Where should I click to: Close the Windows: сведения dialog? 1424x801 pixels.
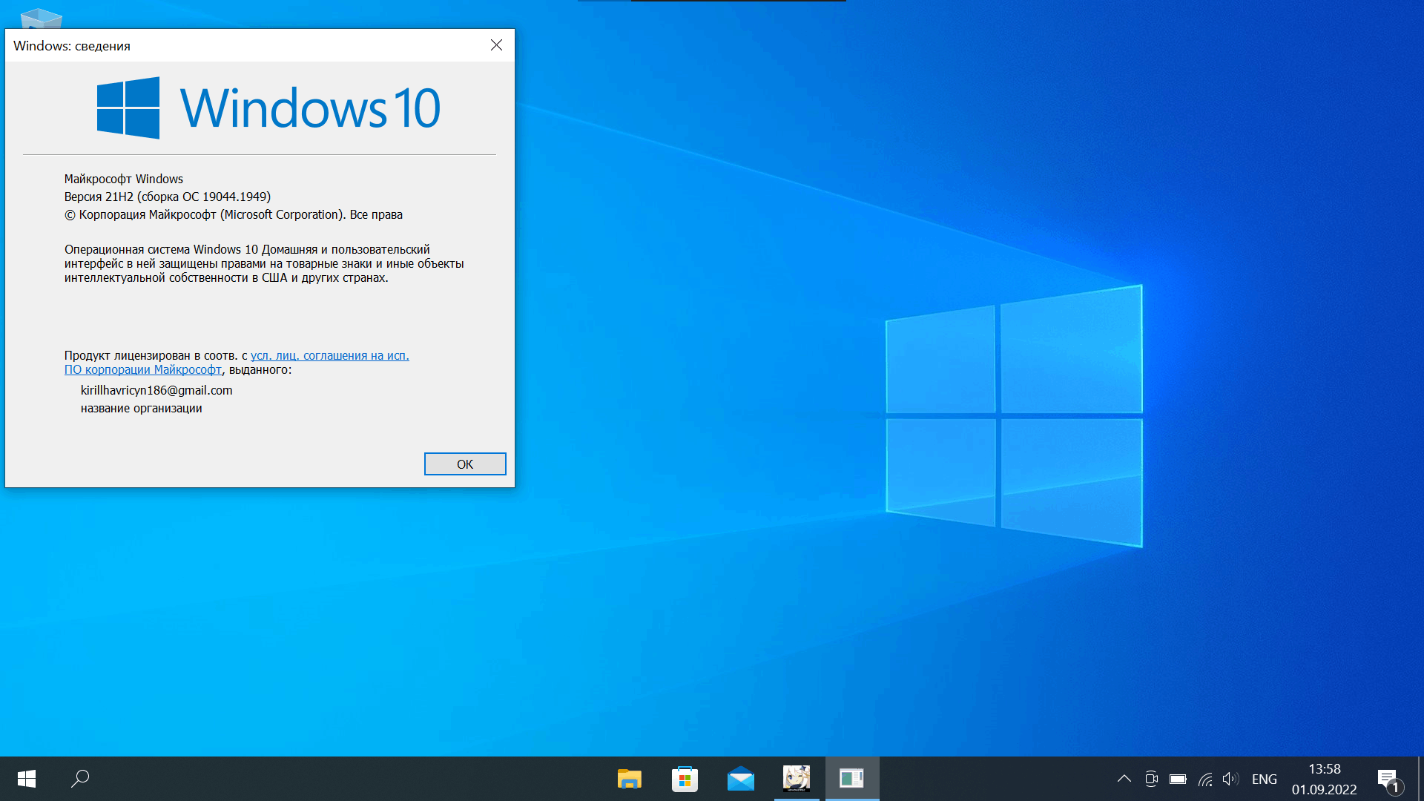pos(496,45)
